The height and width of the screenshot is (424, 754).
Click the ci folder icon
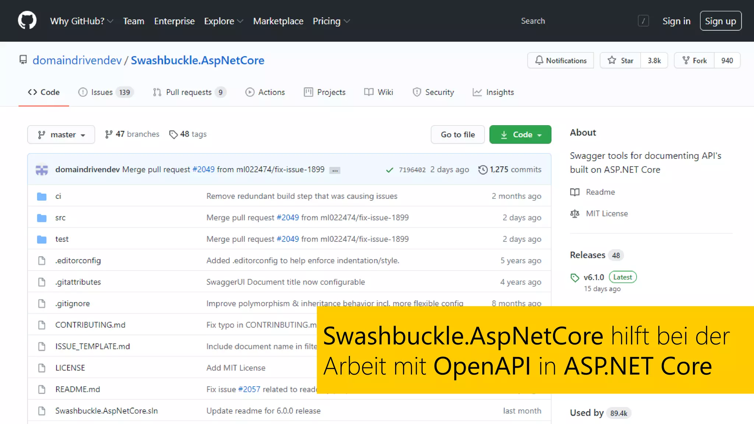point(42,197)
